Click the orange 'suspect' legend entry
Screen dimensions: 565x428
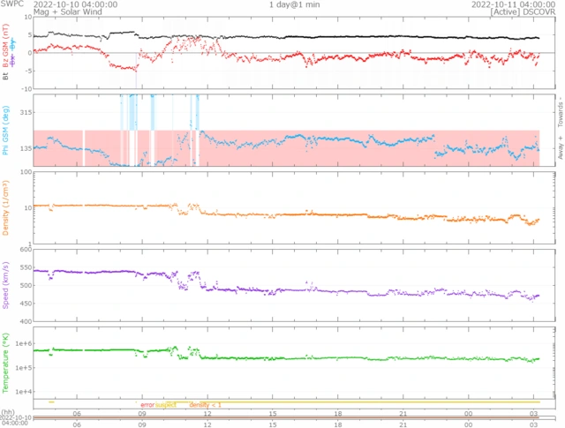(x=166, y=405)
